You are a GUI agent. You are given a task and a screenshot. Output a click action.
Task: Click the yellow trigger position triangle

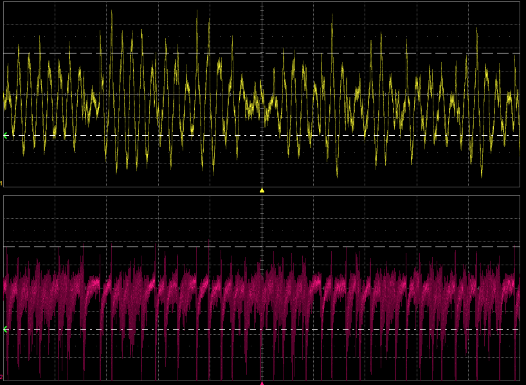click(262, 190)
